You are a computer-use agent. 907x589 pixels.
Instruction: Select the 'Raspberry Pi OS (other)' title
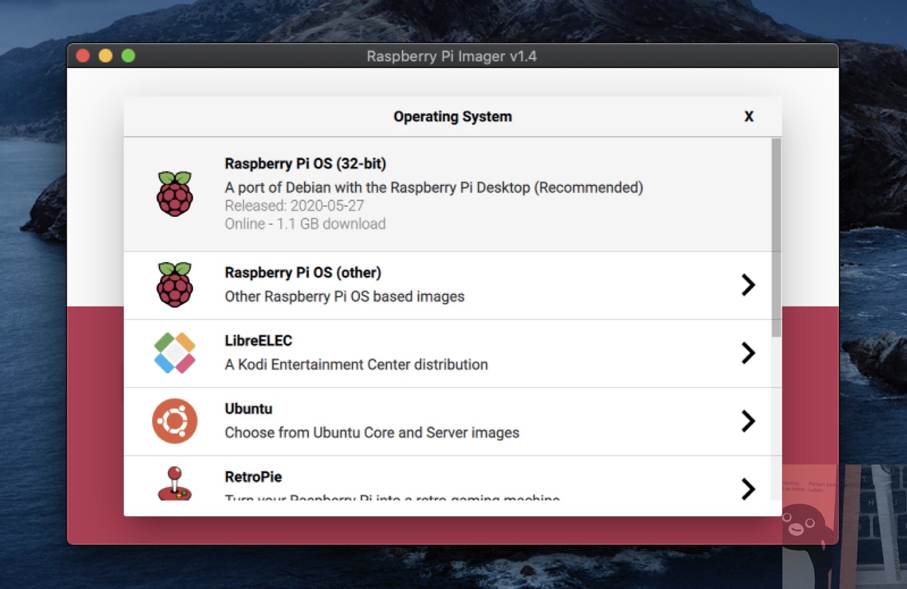pos(303,273)
